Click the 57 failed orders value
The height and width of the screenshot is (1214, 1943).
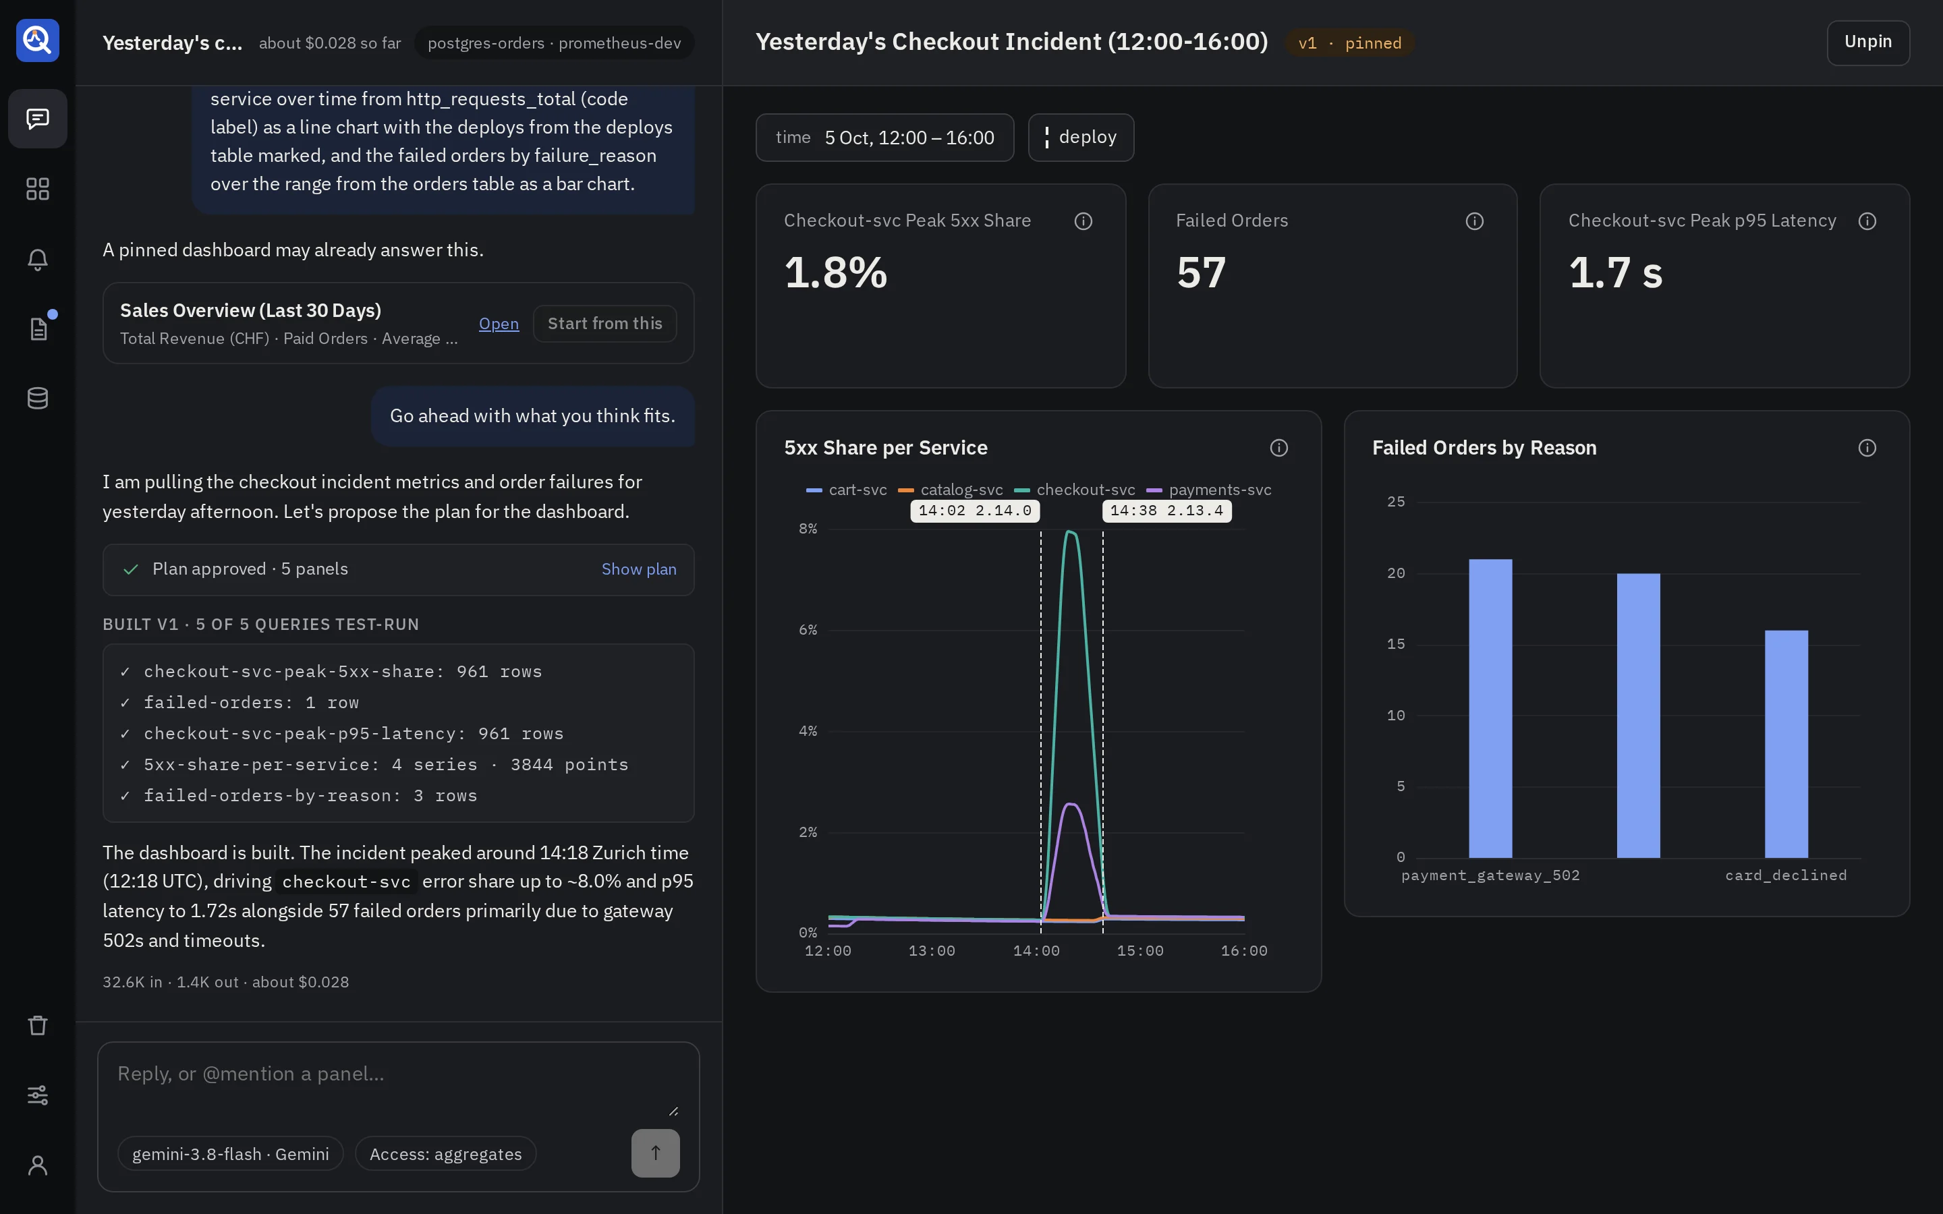tap(1201, 272)
